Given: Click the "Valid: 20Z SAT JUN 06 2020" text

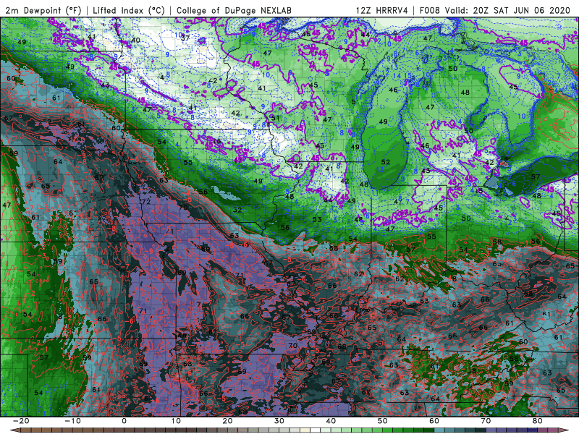Looking at the screenshot, I should pos(508,10).
